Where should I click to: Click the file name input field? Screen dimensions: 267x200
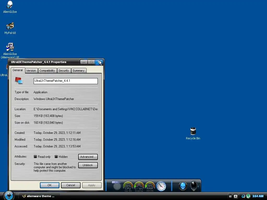[65, 81]
